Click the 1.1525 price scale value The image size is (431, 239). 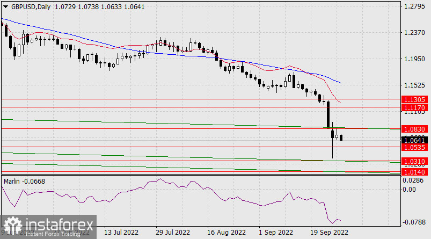(414, 85)
